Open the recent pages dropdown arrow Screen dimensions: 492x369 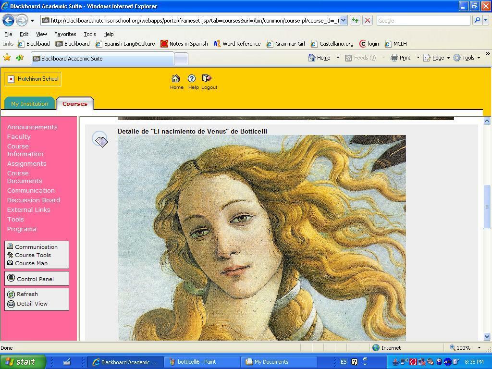[x=32, y=21]
